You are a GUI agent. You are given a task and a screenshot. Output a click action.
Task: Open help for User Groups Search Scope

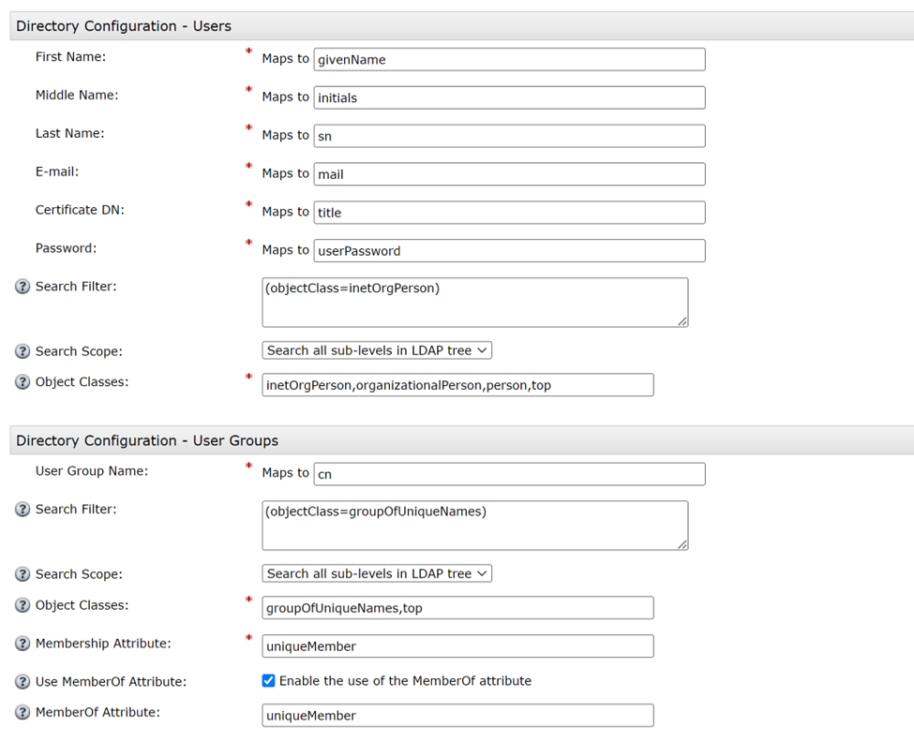(22, 574)
